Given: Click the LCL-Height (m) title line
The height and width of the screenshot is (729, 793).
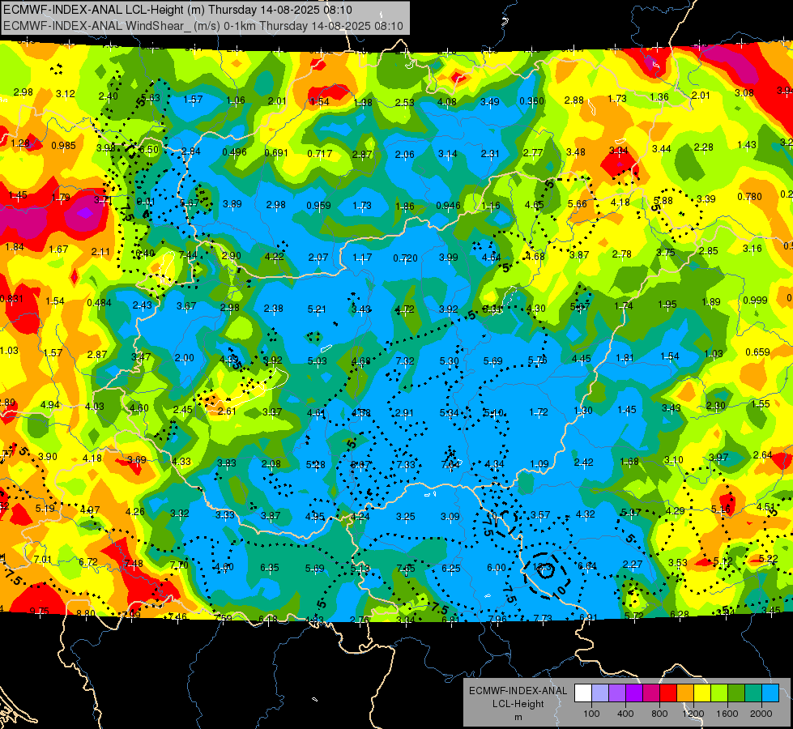Looking at the screenshot, I should [177, 10].
